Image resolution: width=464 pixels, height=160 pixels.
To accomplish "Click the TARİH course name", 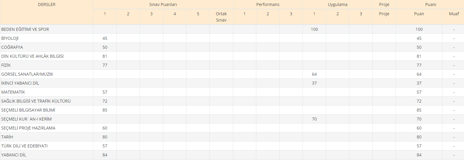I will pyautogui.click(x=7, y=137).
